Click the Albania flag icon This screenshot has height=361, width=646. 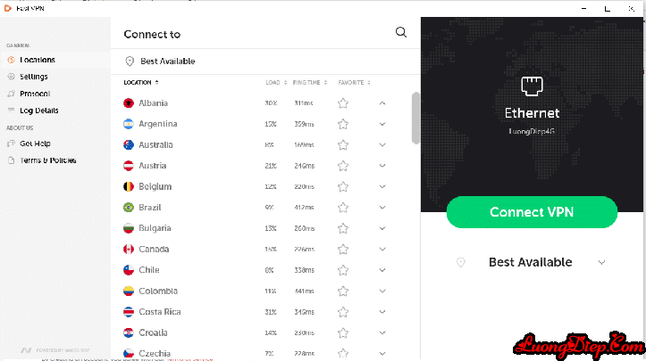129,103
